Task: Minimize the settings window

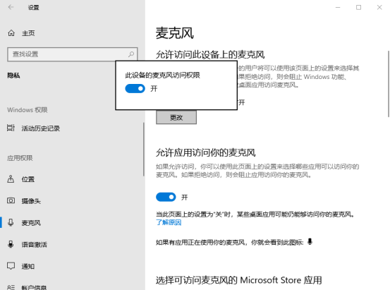Action: 338,8
